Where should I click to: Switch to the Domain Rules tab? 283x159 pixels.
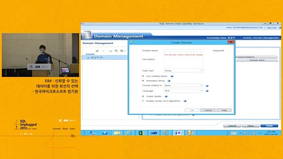tap(257, 60)
